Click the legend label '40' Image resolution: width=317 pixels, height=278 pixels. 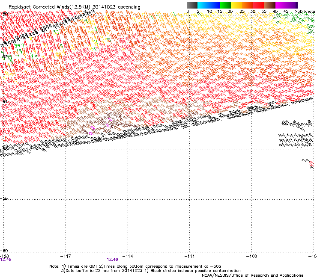[275, 12]
